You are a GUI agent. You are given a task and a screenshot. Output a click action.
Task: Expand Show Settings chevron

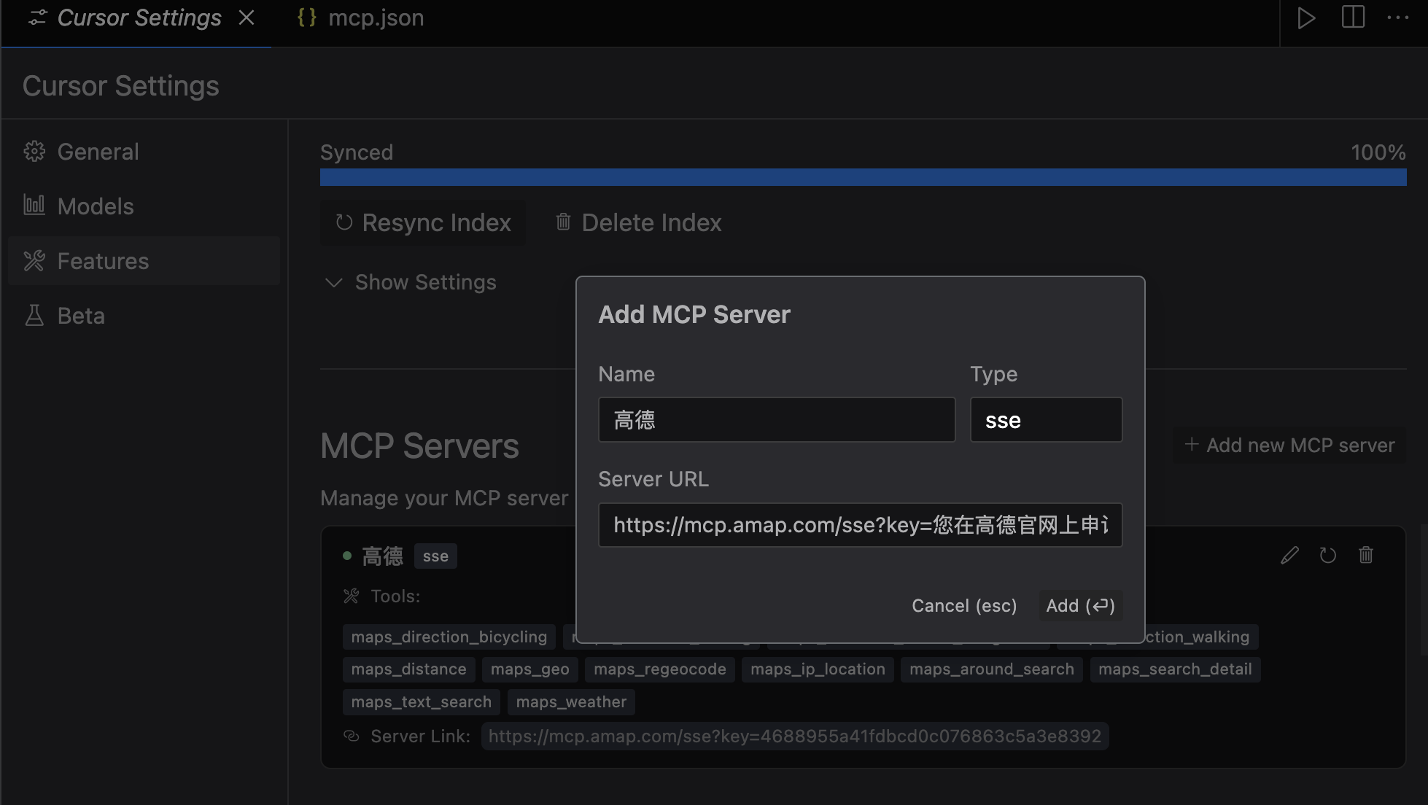333,282
